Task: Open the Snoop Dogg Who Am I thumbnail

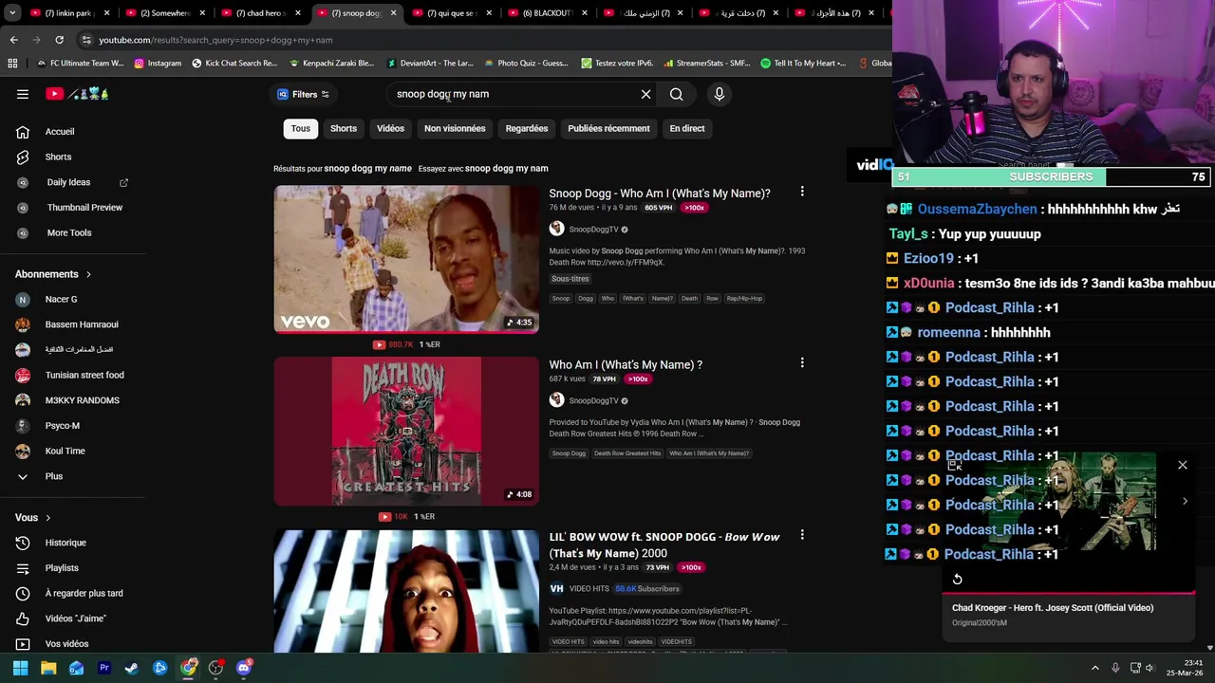Action: point(406,259)
